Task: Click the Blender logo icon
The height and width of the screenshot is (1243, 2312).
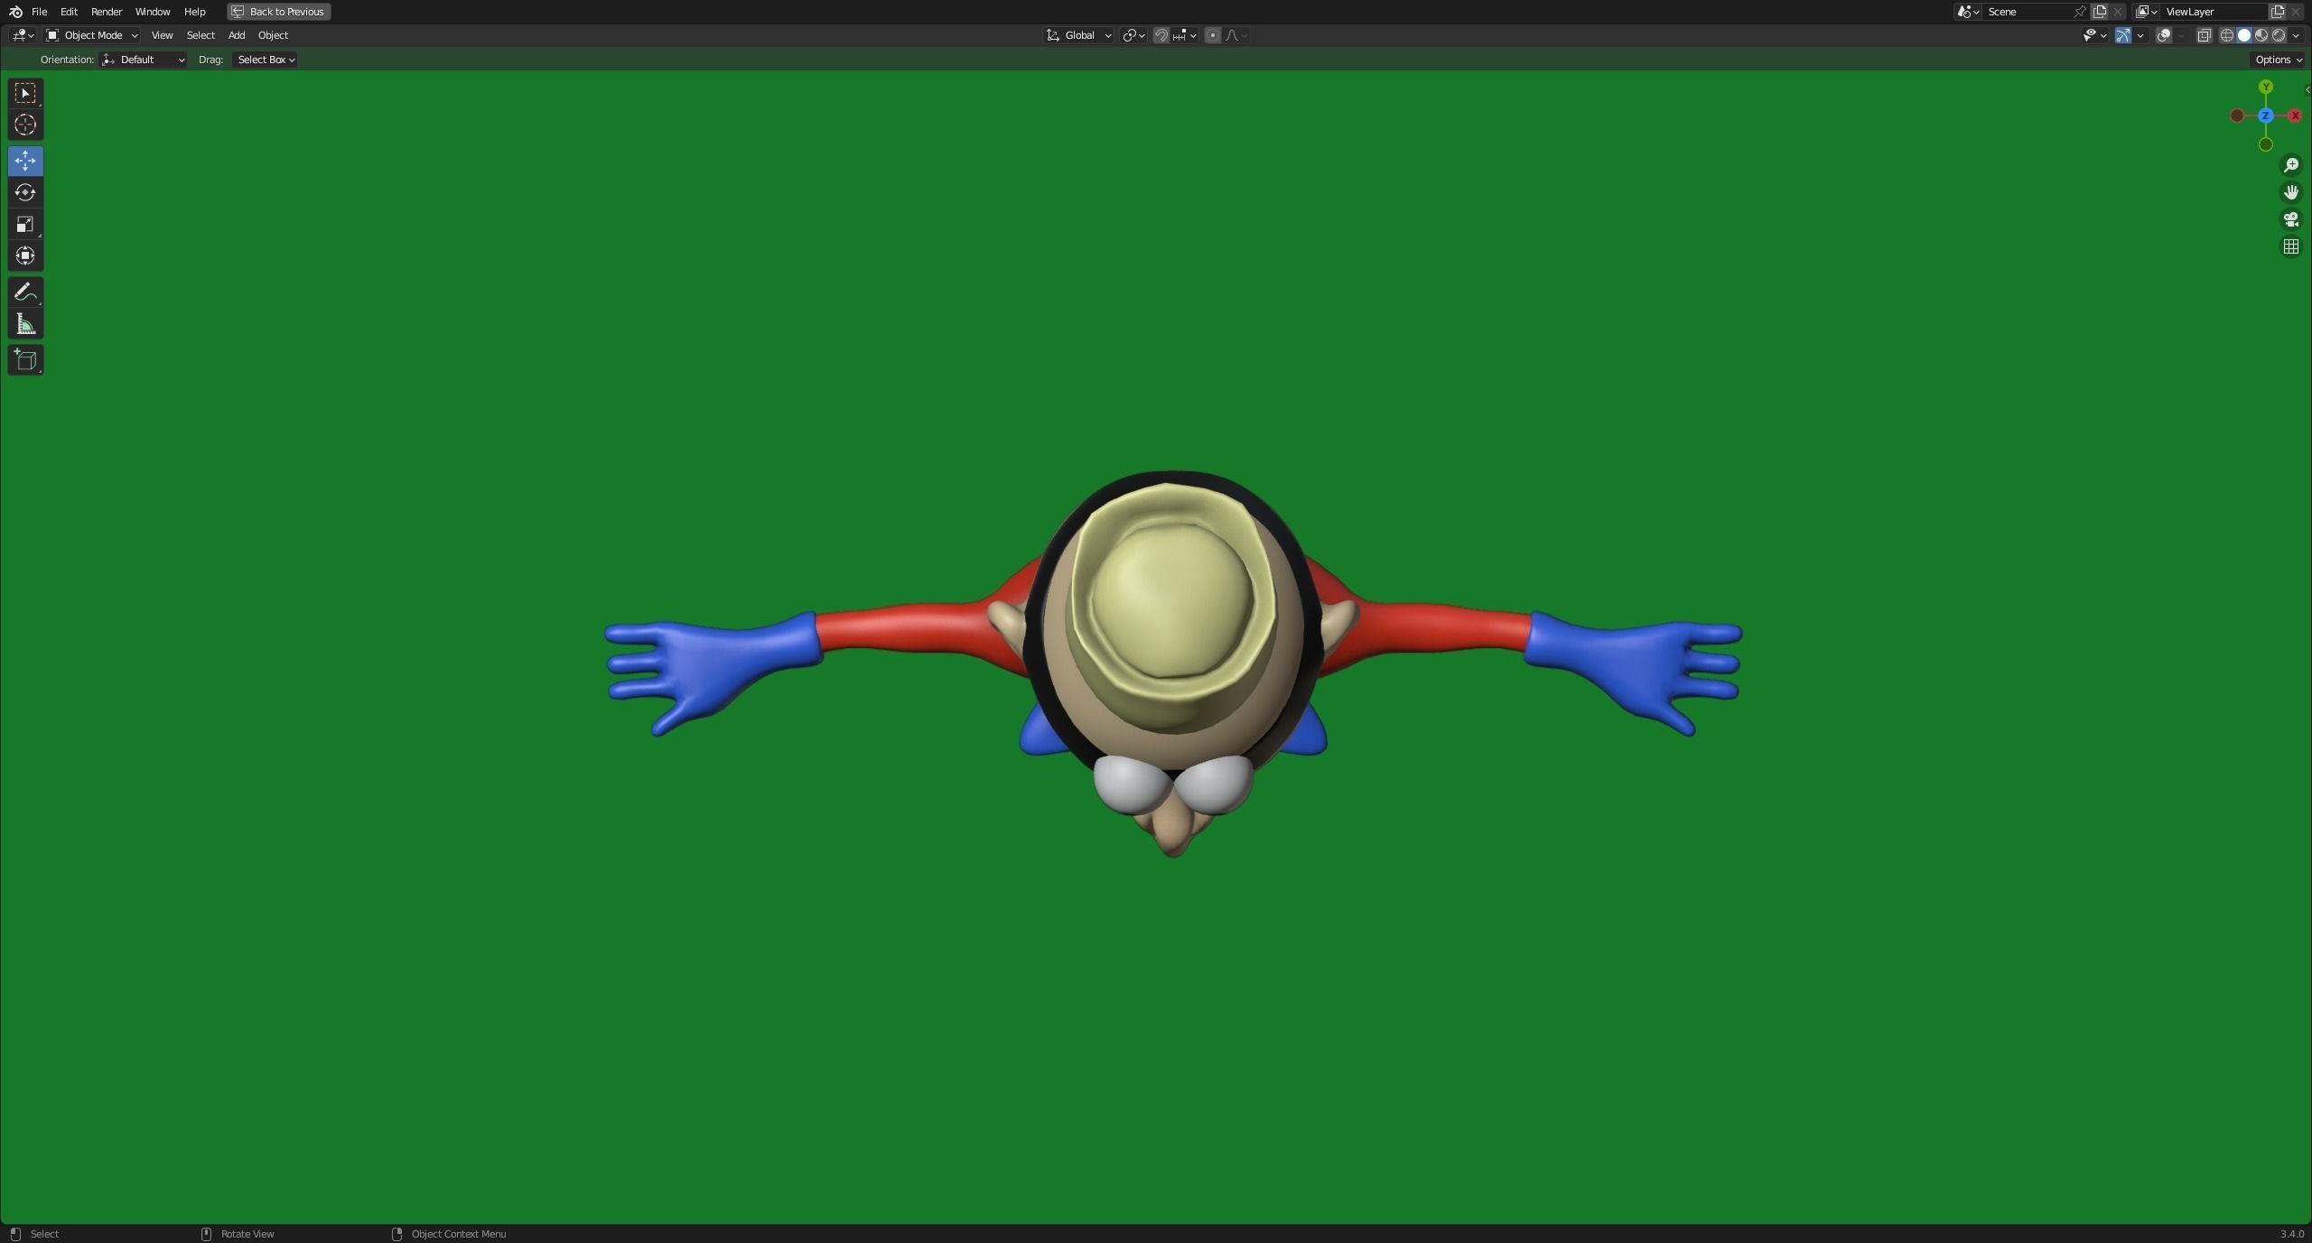Action: (x=15, y=12)
